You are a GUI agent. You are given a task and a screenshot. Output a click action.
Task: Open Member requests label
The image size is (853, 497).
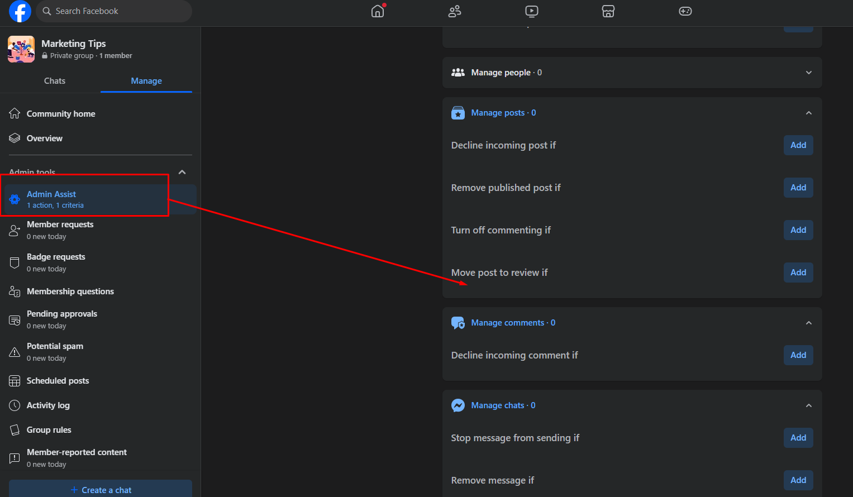coord(60,224)
